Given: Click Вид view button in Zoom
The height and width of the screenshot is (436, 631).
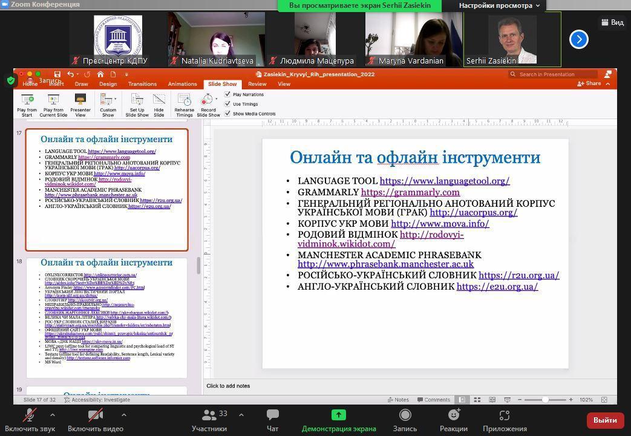Looking at the screenshot, I should tap(612, 22).
